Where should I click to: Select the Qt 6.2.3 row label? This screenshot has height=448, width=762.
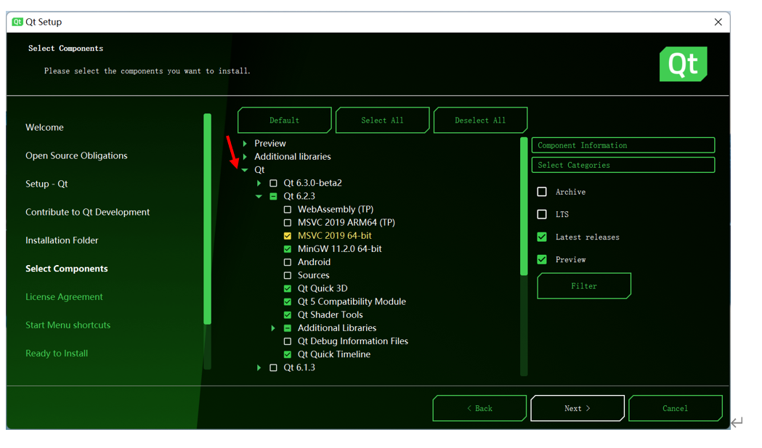coord(299,196)
